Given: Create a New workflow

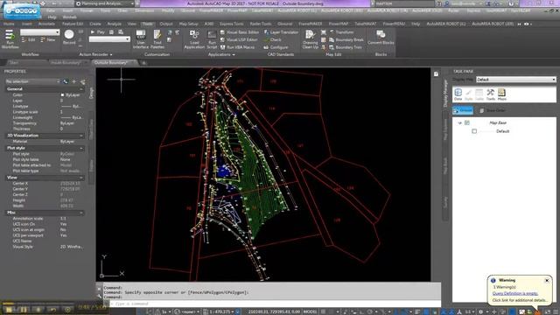Looking at the screenshot, I should 48,40.
